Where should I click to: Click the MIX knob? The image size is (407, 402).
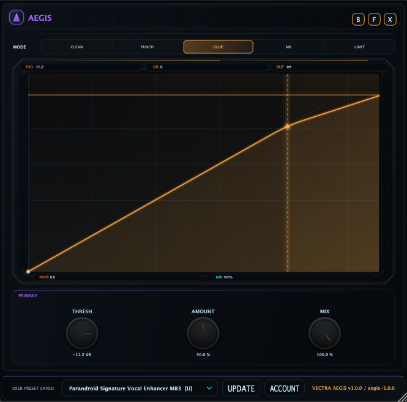pos(325,333)
